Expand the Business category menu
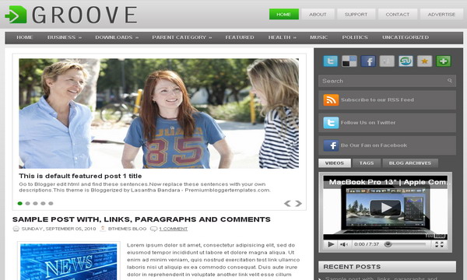This screenshot has height=280, width=467. pos(65,37)
